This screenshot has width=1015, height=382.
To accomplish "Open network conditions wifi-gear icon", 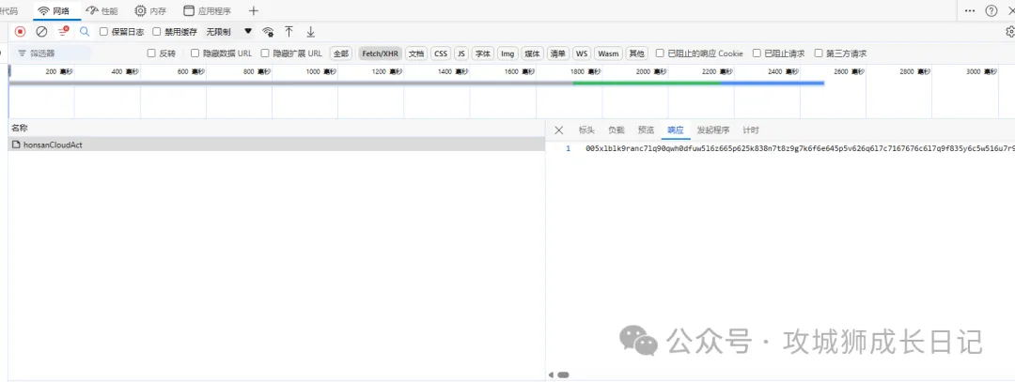I will pyautogui.click(x=268, y=31).
